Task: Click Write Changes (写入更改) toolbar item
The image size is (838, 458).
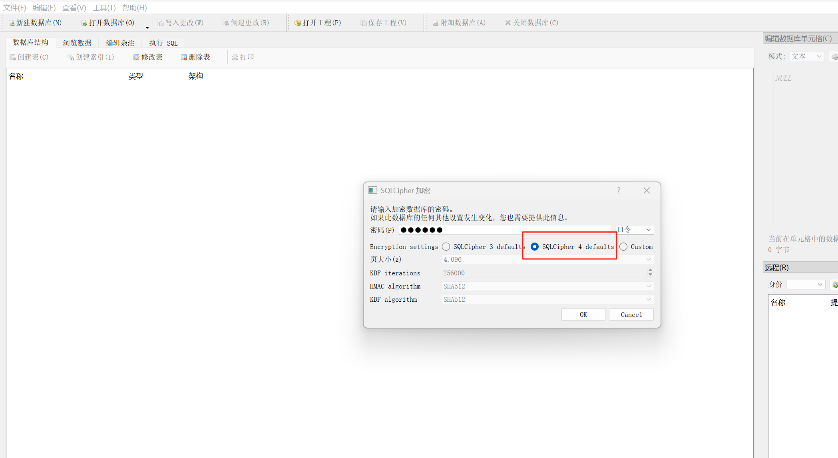Action: (180, 23)
